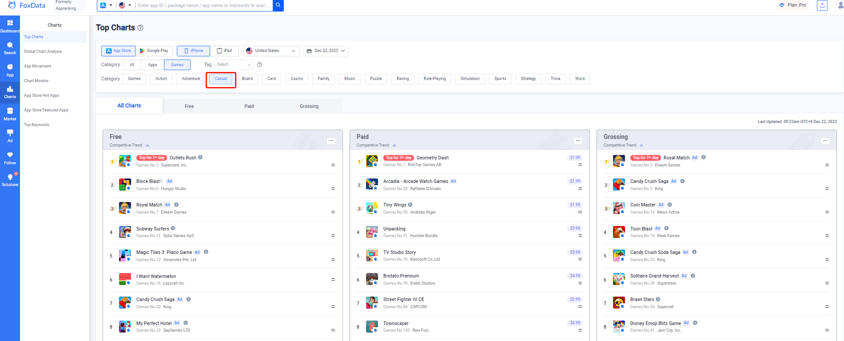Viewport: 844px width, 341px height.
Task: Switch to the Paid tab
Action: [x=249, y=106]
